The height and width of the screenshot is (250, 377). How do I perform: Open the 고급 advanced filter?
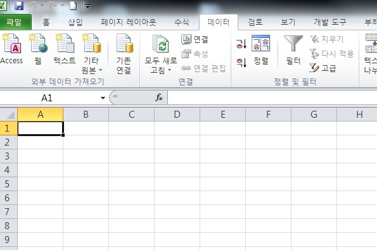tap(323, 68)
